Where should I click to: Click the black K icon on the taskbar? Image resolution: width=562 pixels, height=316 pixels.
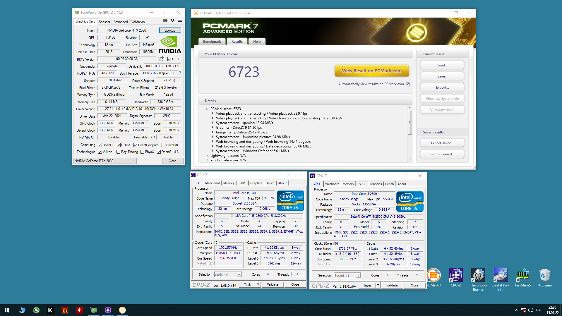point(50,310)
